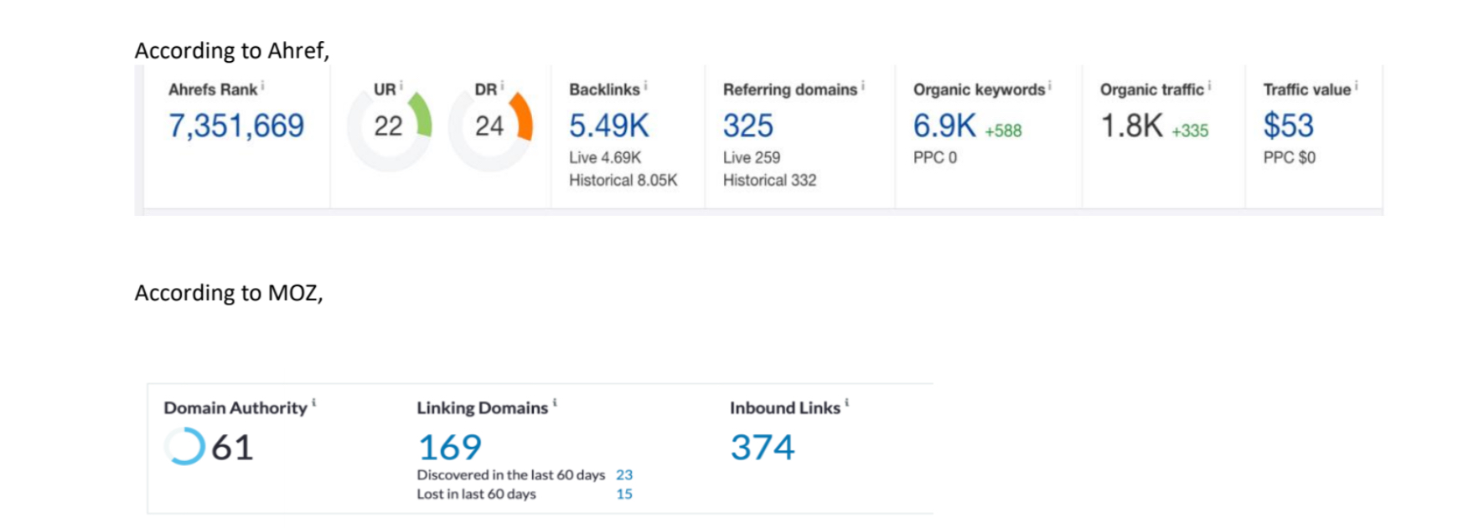Click the Domain Authority score 61
The height and width of the screenshot is (528, 1458).
(x=232, y=448)
